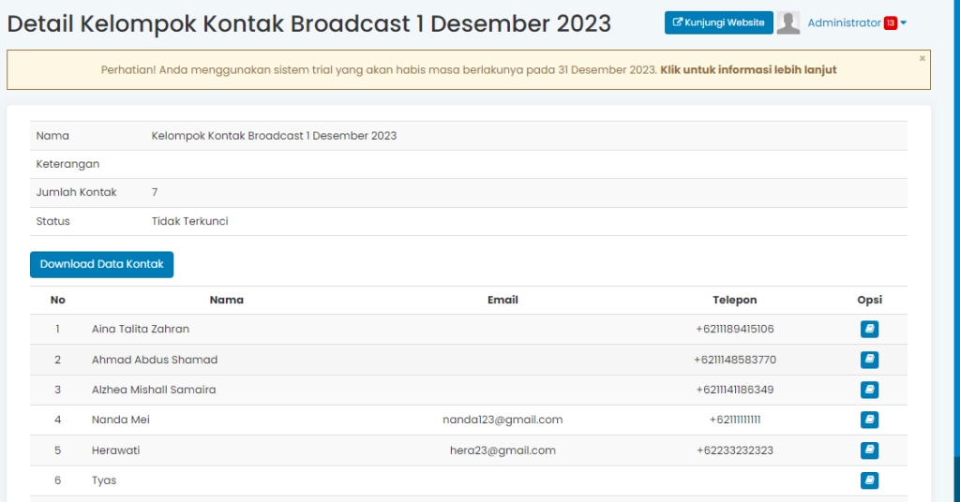Click phone number +62111111111
960x502 pixels.
coord(735,420)
